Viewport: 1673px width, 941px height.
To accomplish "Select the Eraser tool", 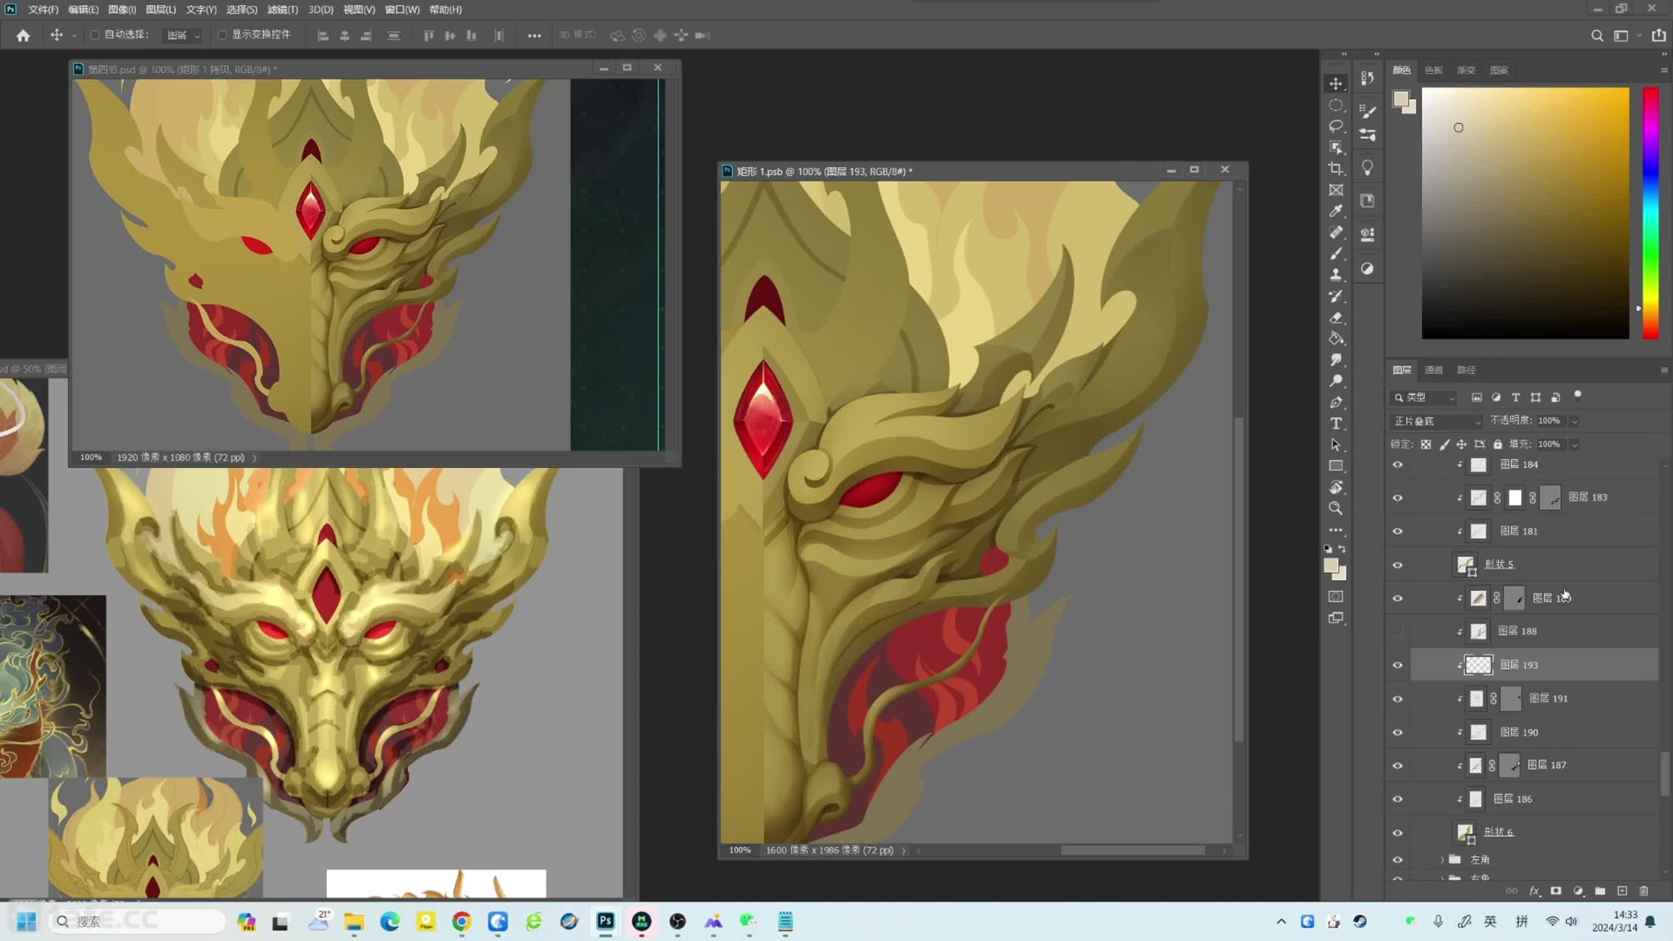I will [1336, 318].
